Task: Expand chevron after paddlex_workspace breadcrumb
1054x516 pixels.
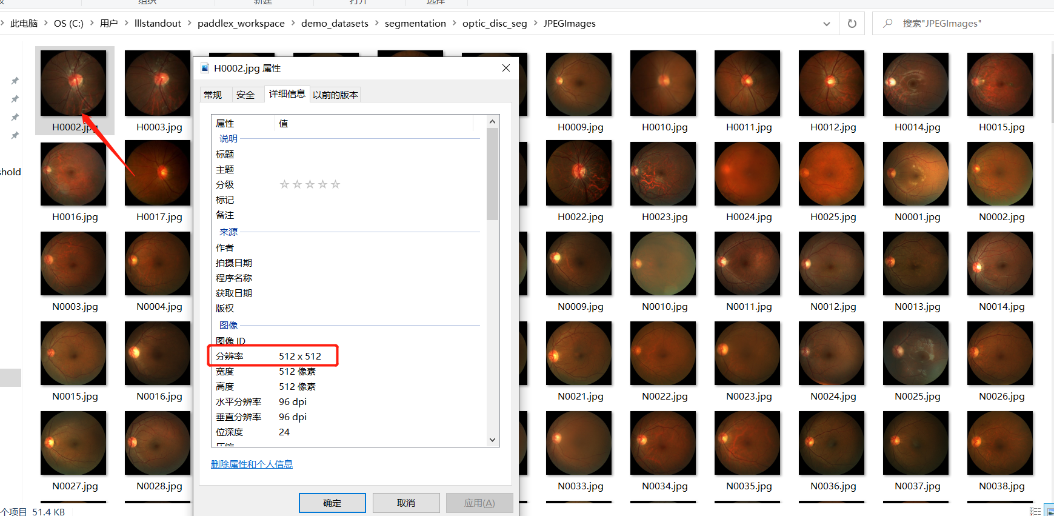Action: 293,23
